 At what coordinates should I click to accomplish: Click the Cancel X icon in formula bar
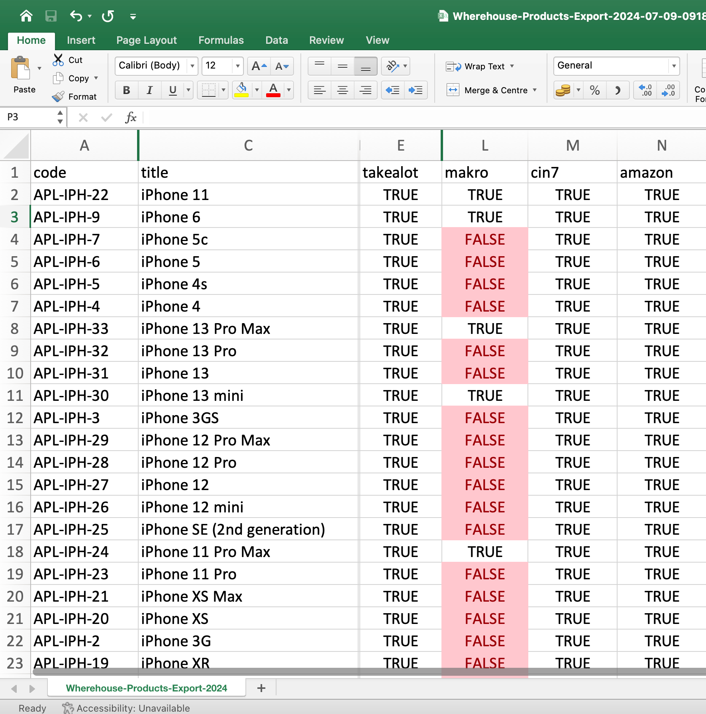coord(83,118)
